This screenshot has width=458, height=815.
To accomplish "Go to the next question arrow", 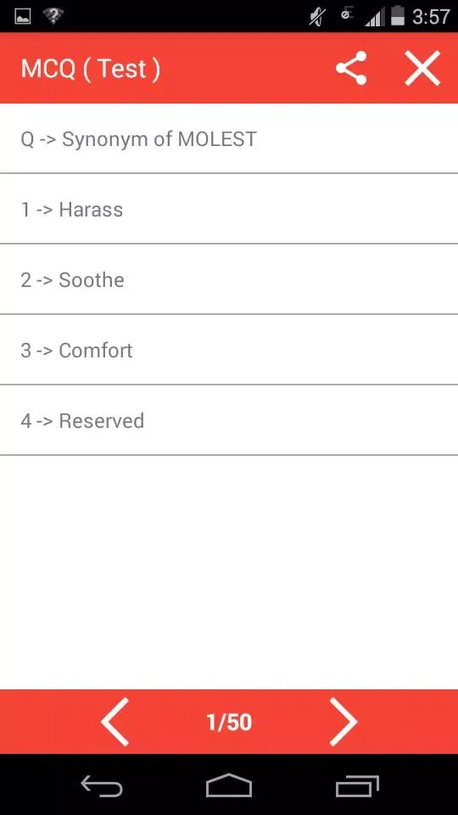I will click(343, 722).
